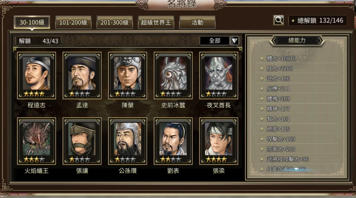Select the 史前冰蠶 monster portrait
This screenshot has height=198, width=356.
(x=173, y=75)
